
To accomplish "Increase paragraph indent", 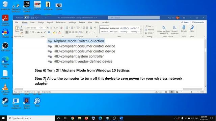I will (x=87, y=28).
